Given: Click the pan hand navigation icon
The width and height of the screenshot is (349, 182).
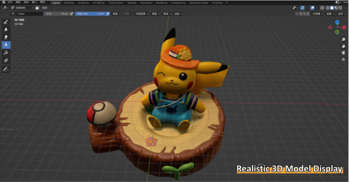Looking at the screenshot, I should [x=343, y=46].
